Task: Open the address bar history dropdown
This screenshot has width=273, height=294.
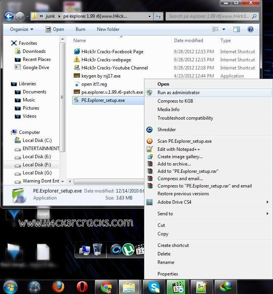Action: (149, 17)
